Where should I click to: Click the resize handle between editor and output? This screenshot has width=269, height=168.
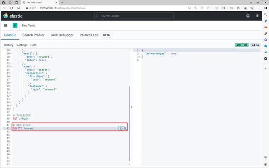132,107
